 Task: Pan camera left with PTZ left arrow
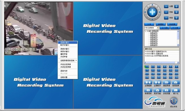point(145,12)
